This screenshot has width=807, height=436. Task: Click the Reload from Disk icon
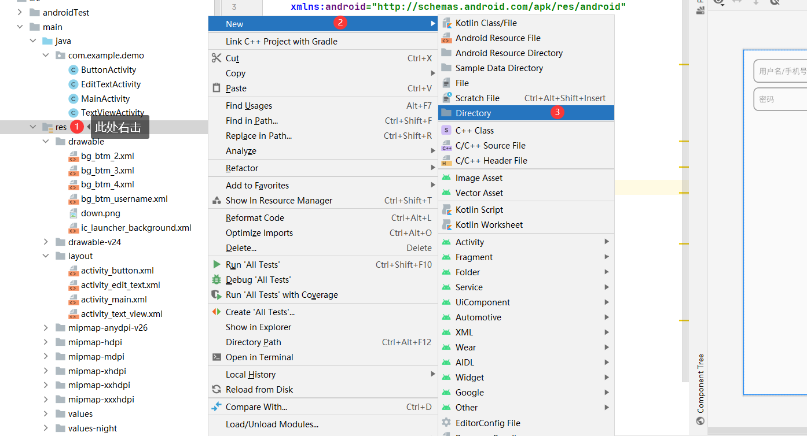tap(217, 390)
